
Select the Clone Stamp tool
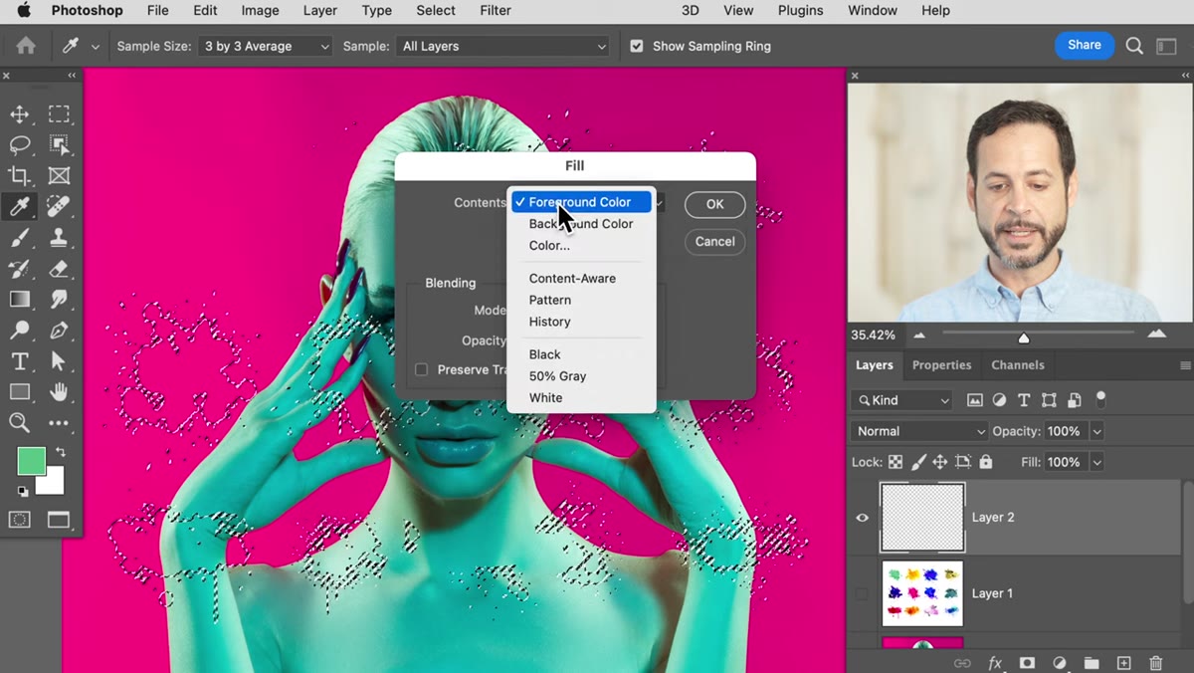(59, 238)
